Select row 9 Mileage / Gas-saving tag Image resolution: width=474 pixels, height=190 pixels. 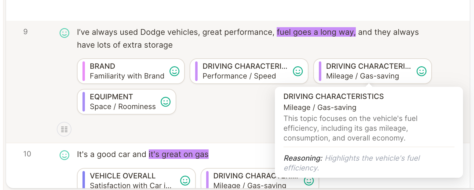373,71
